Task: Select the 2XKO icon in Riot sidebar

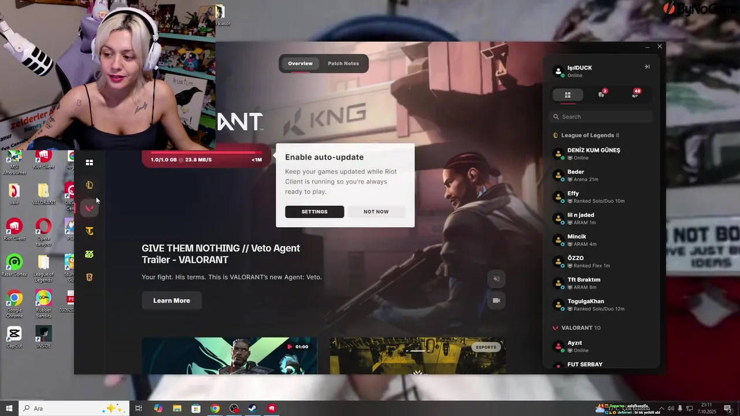Action: point(89,254)
